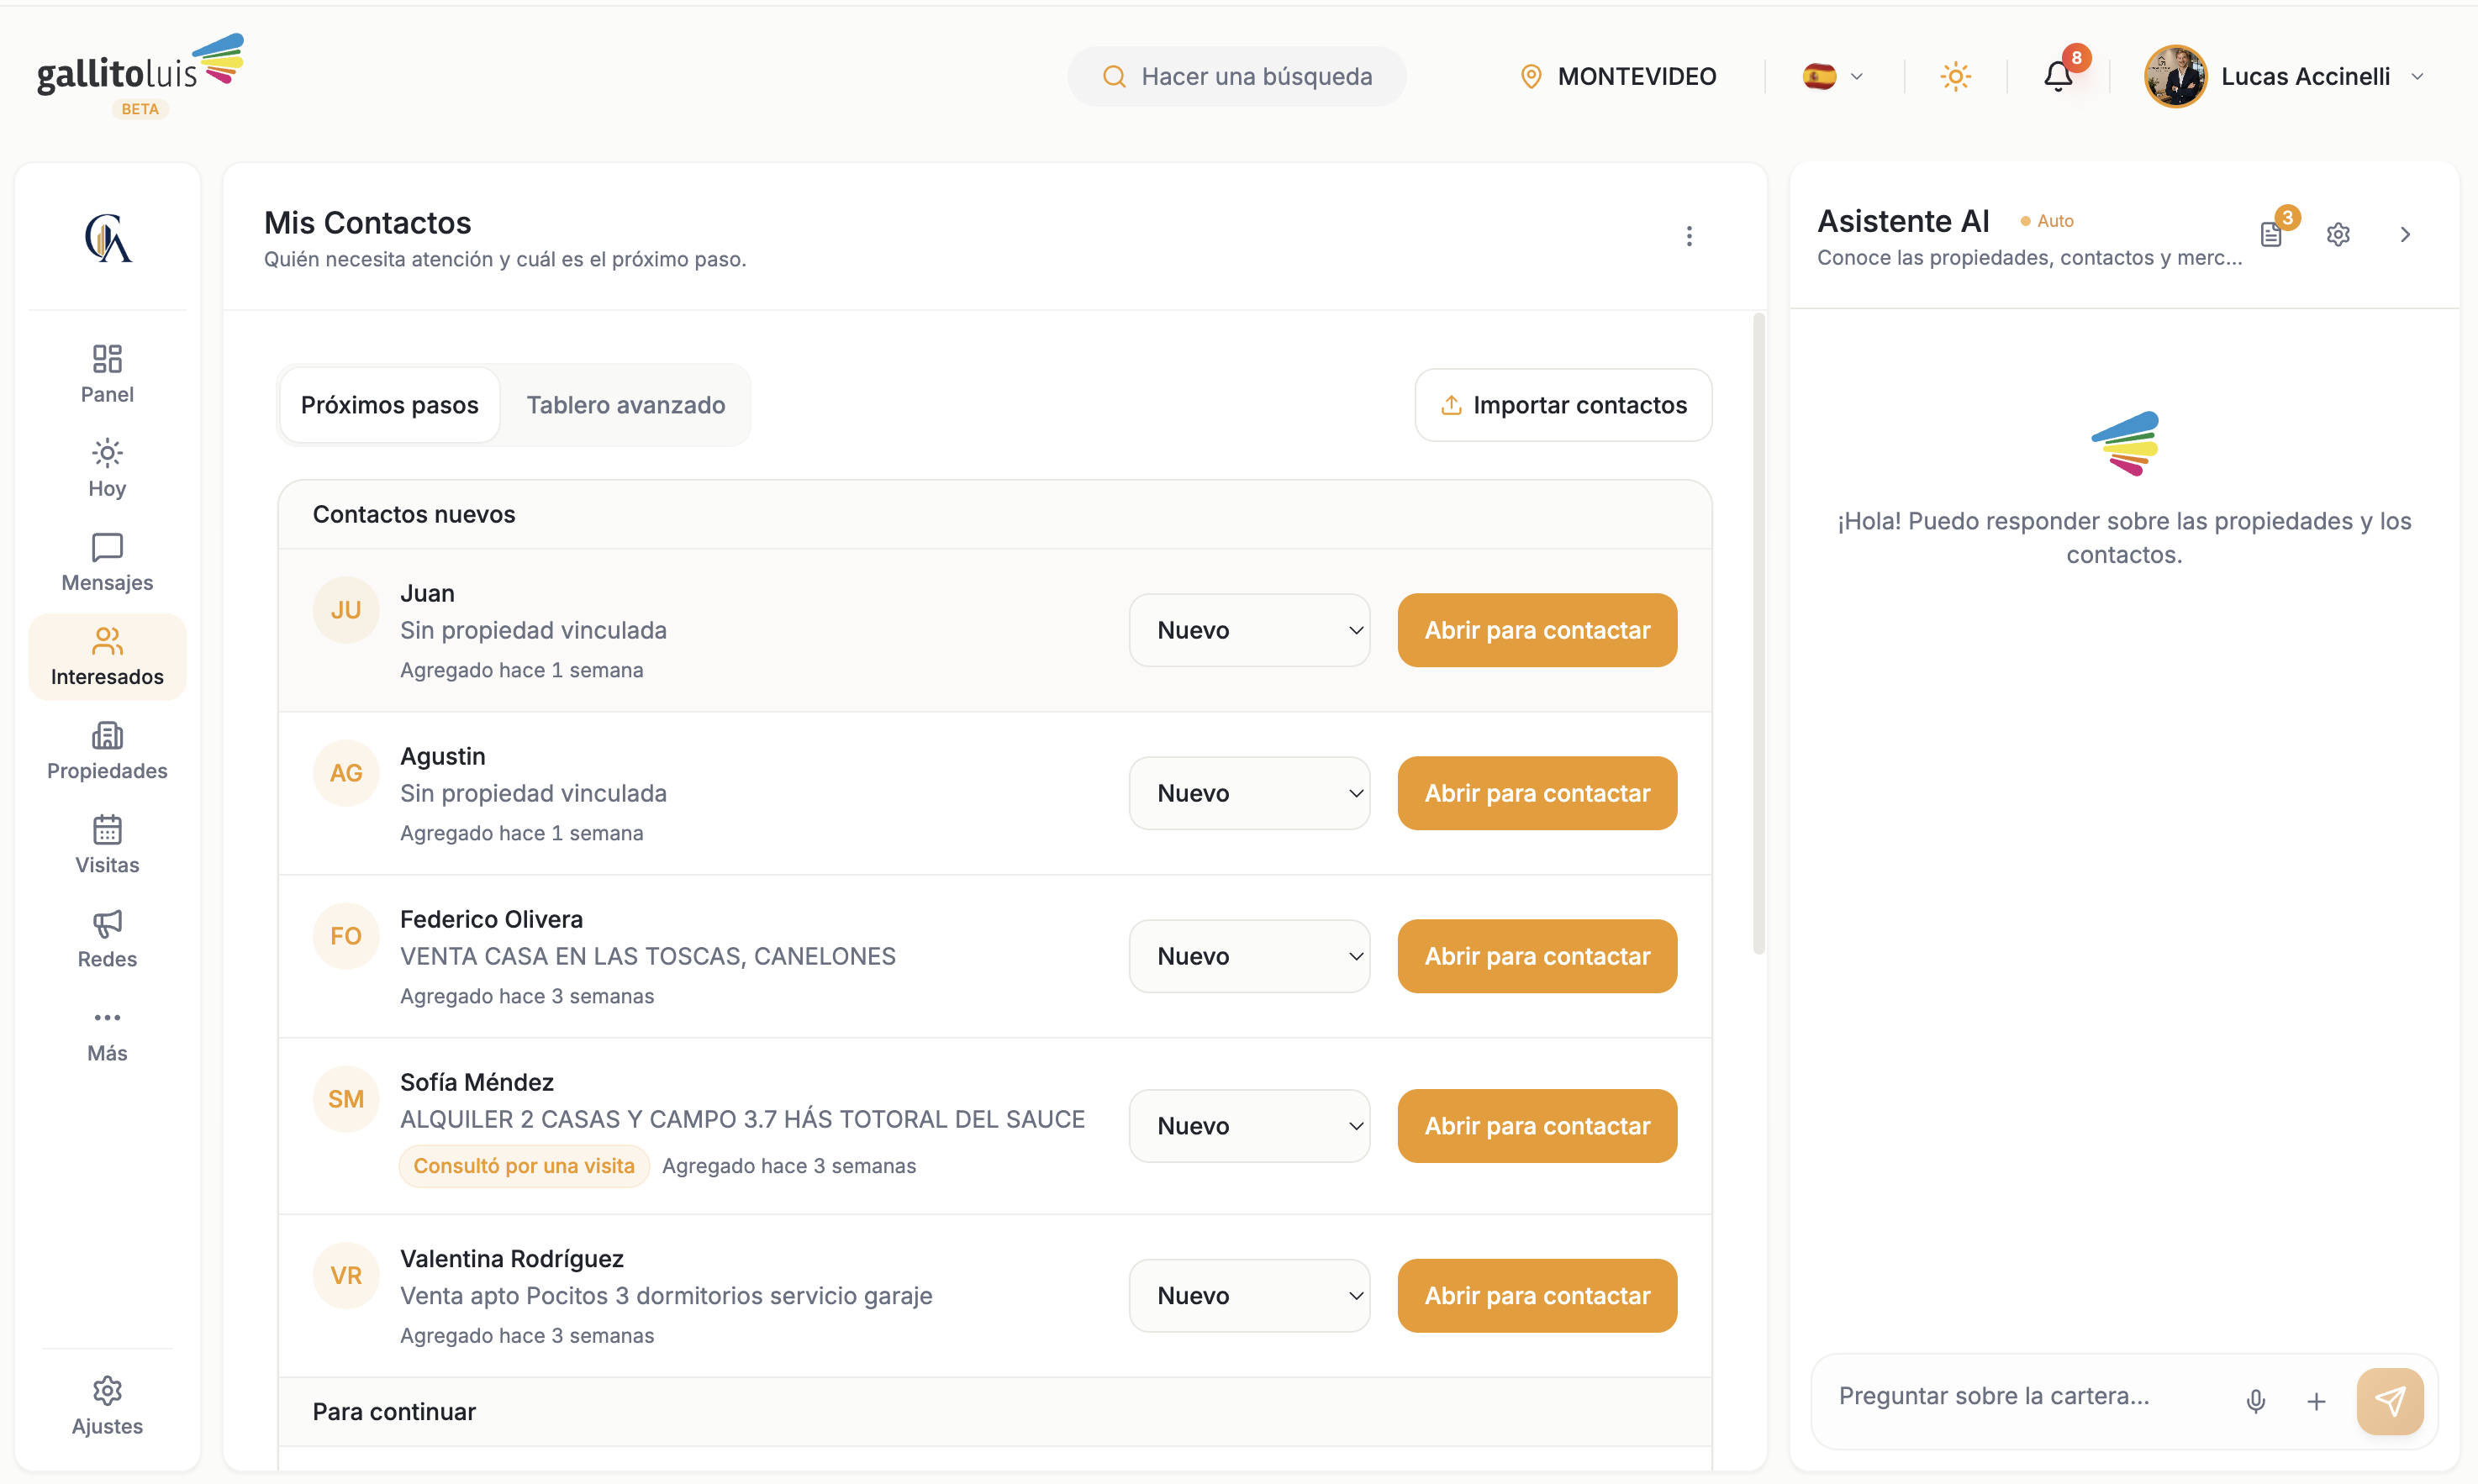The height and width of the screenshot is (1484, 2478).
Task: Click the MONTEVIDEO location selector
Action: (1618, 76)
